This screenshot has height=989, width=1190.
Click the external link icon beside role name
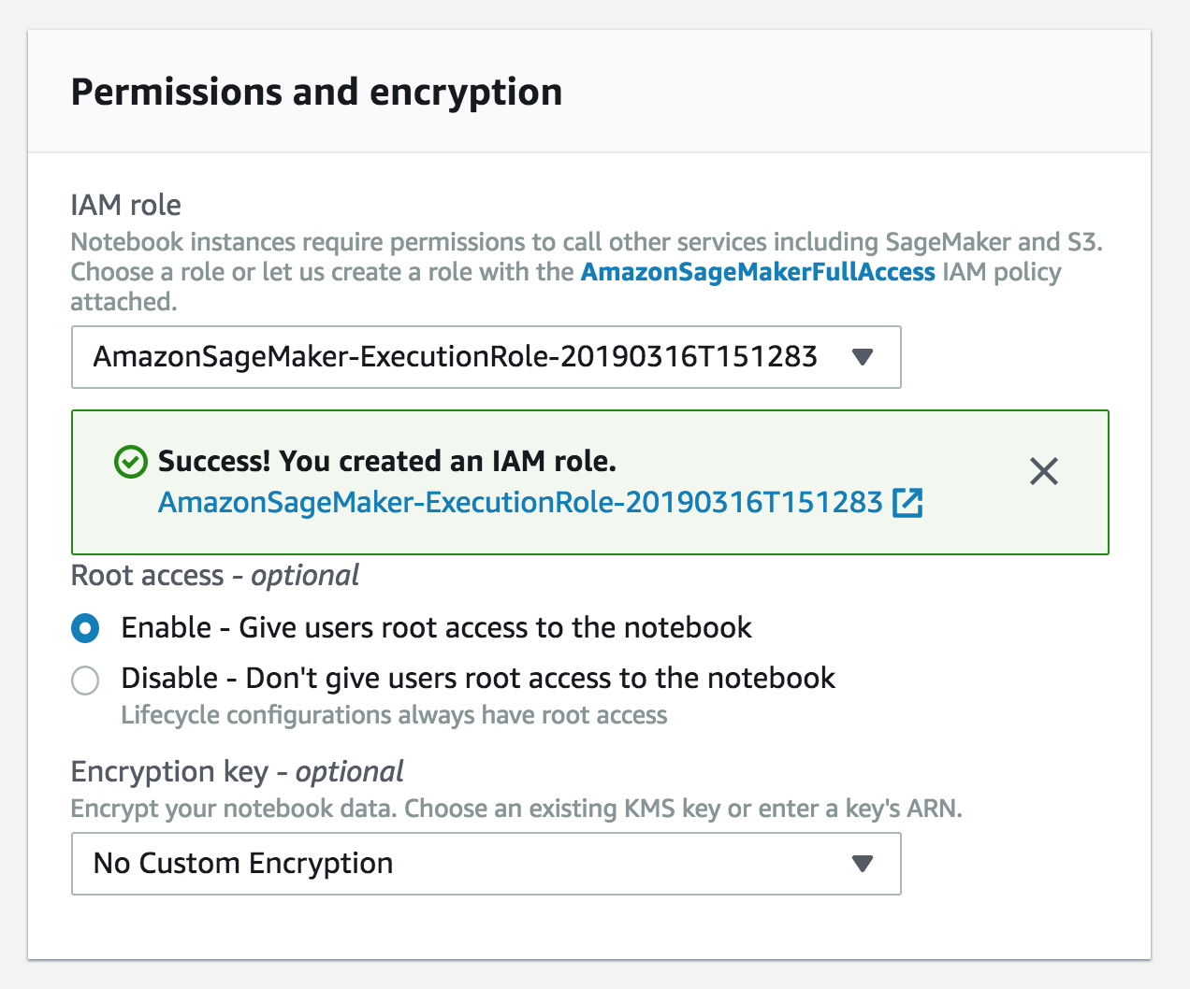[x=907, y=503]
